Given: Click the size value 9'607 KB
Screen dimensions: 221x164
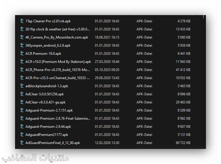Looking at the screenshot, I should pos(184,127).
